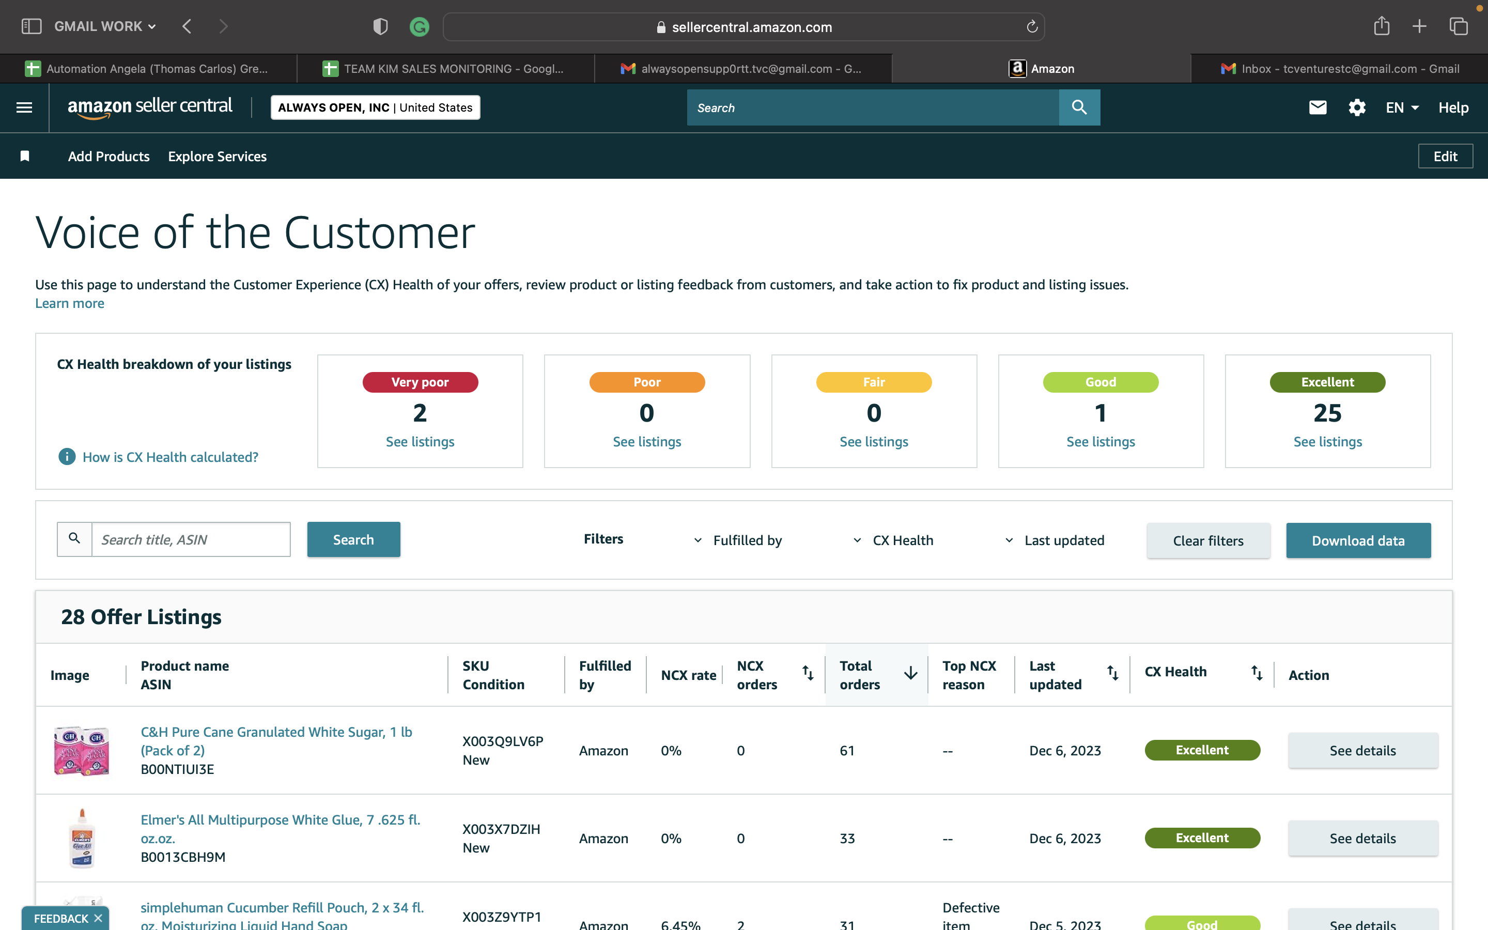
Task: Click the Safari address bar
Action: pyautogui.click(x=743, y=26)
